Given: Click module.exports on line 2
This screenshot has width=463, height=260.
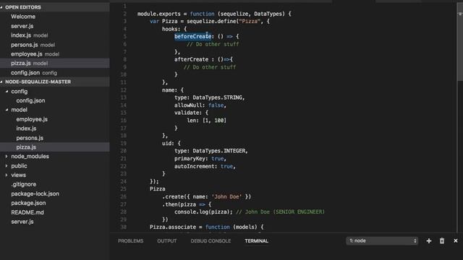Looking at the screenshot, I should point(159,14).
